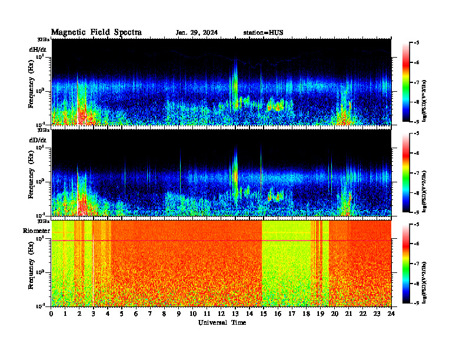The width and height of the screenshot is (466, 360).
Task: Click the hour '23' tick label
Action: pyautogui.click(x=377, y=314)
